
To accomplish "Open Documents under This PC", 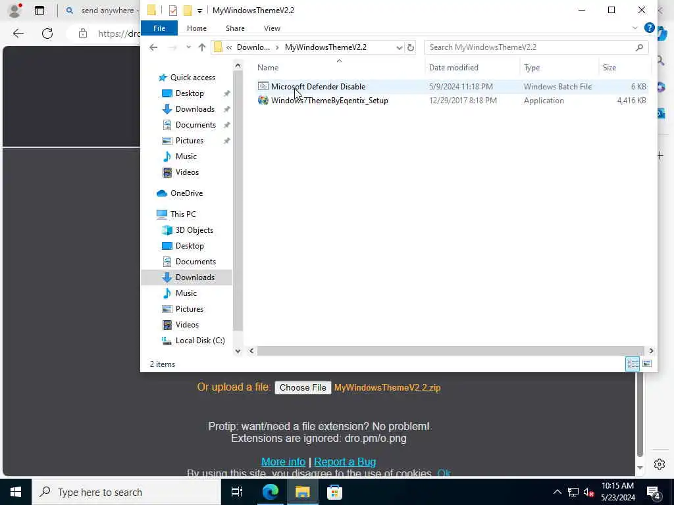I will (195, 262).
